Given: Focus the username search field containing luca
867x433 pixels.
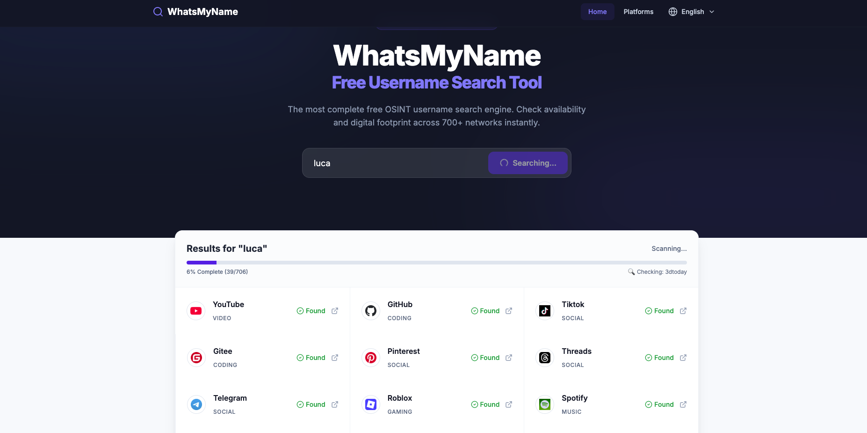Looking at the screenshot, I should (x=397, y=163).
